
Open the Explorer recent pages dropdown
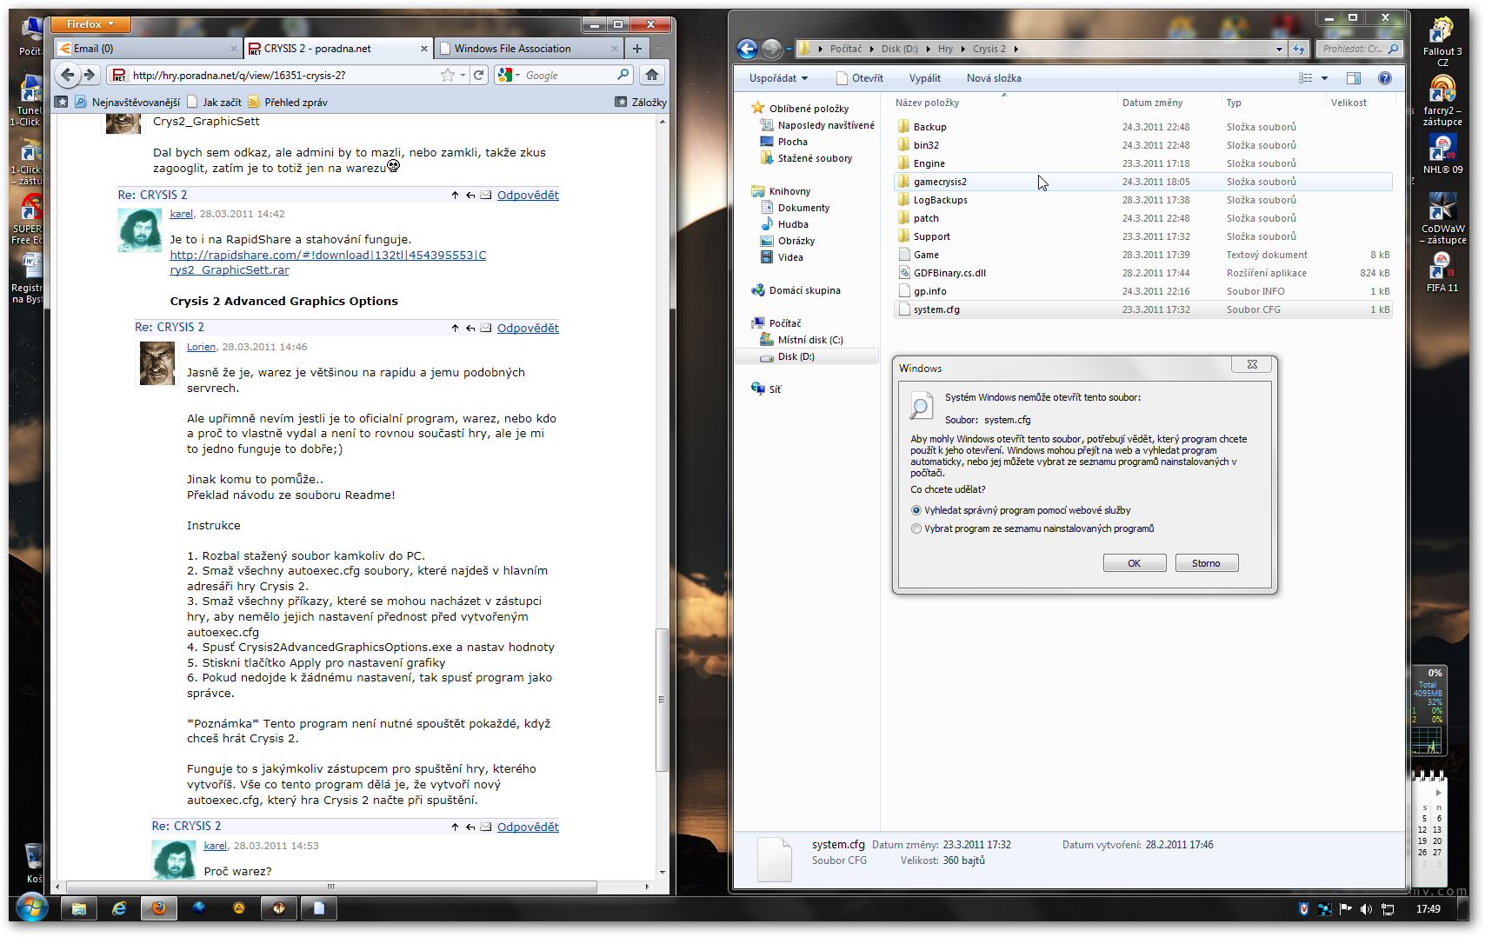pos(789,50)
